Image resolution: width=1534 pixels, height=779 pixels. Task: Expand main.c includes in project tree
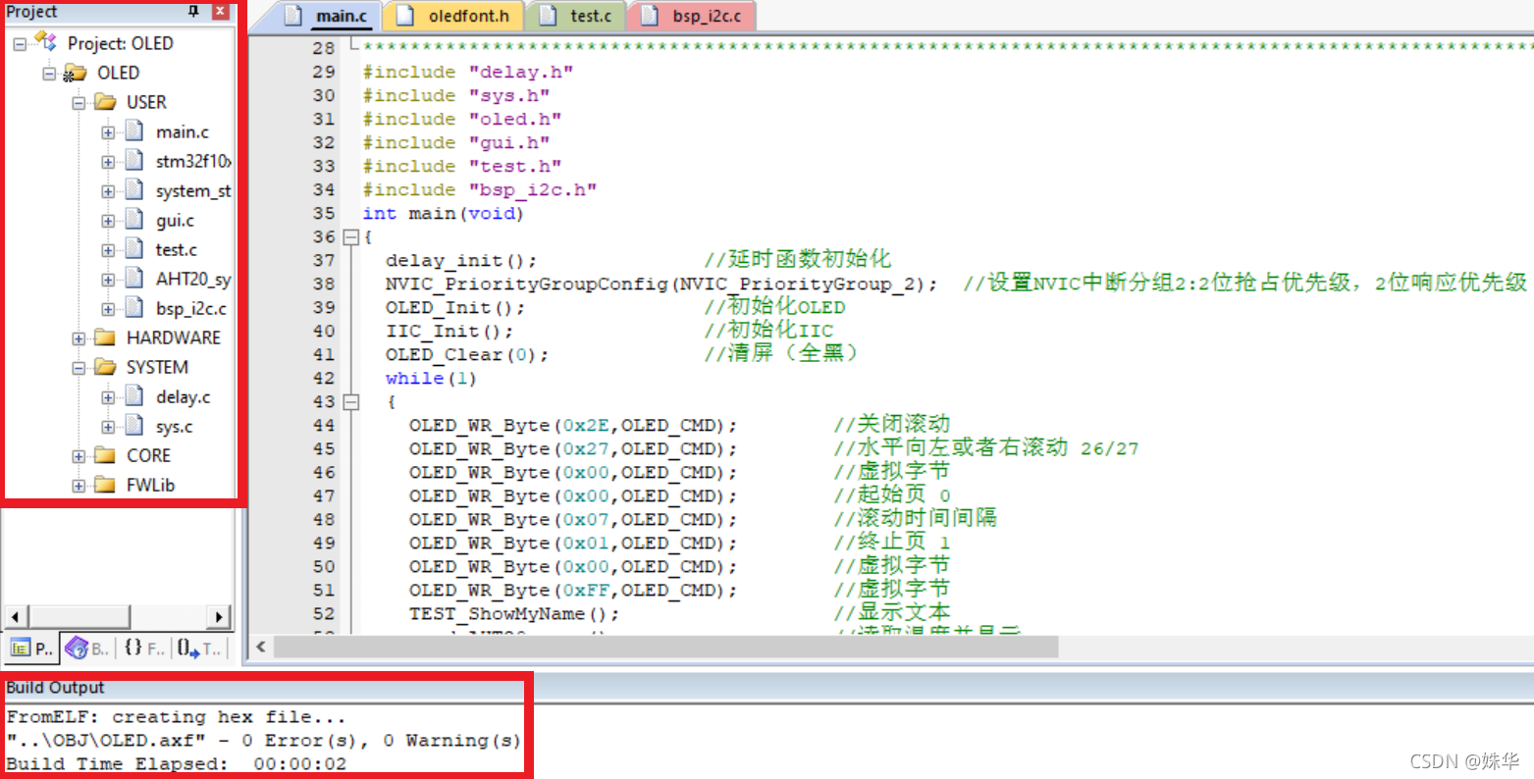click(x=108, y=132)
